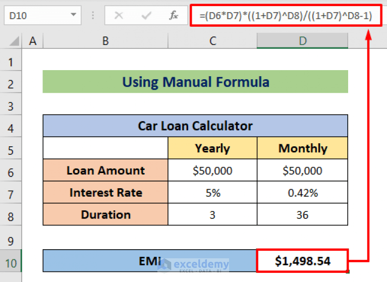Select row 7 header
Image resolution: width=387 pixels, height=282 pixels.
click(11, 192)
